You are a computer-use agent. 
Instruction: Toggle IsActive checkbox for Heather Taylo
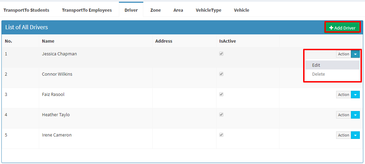(x=221, y=114)
